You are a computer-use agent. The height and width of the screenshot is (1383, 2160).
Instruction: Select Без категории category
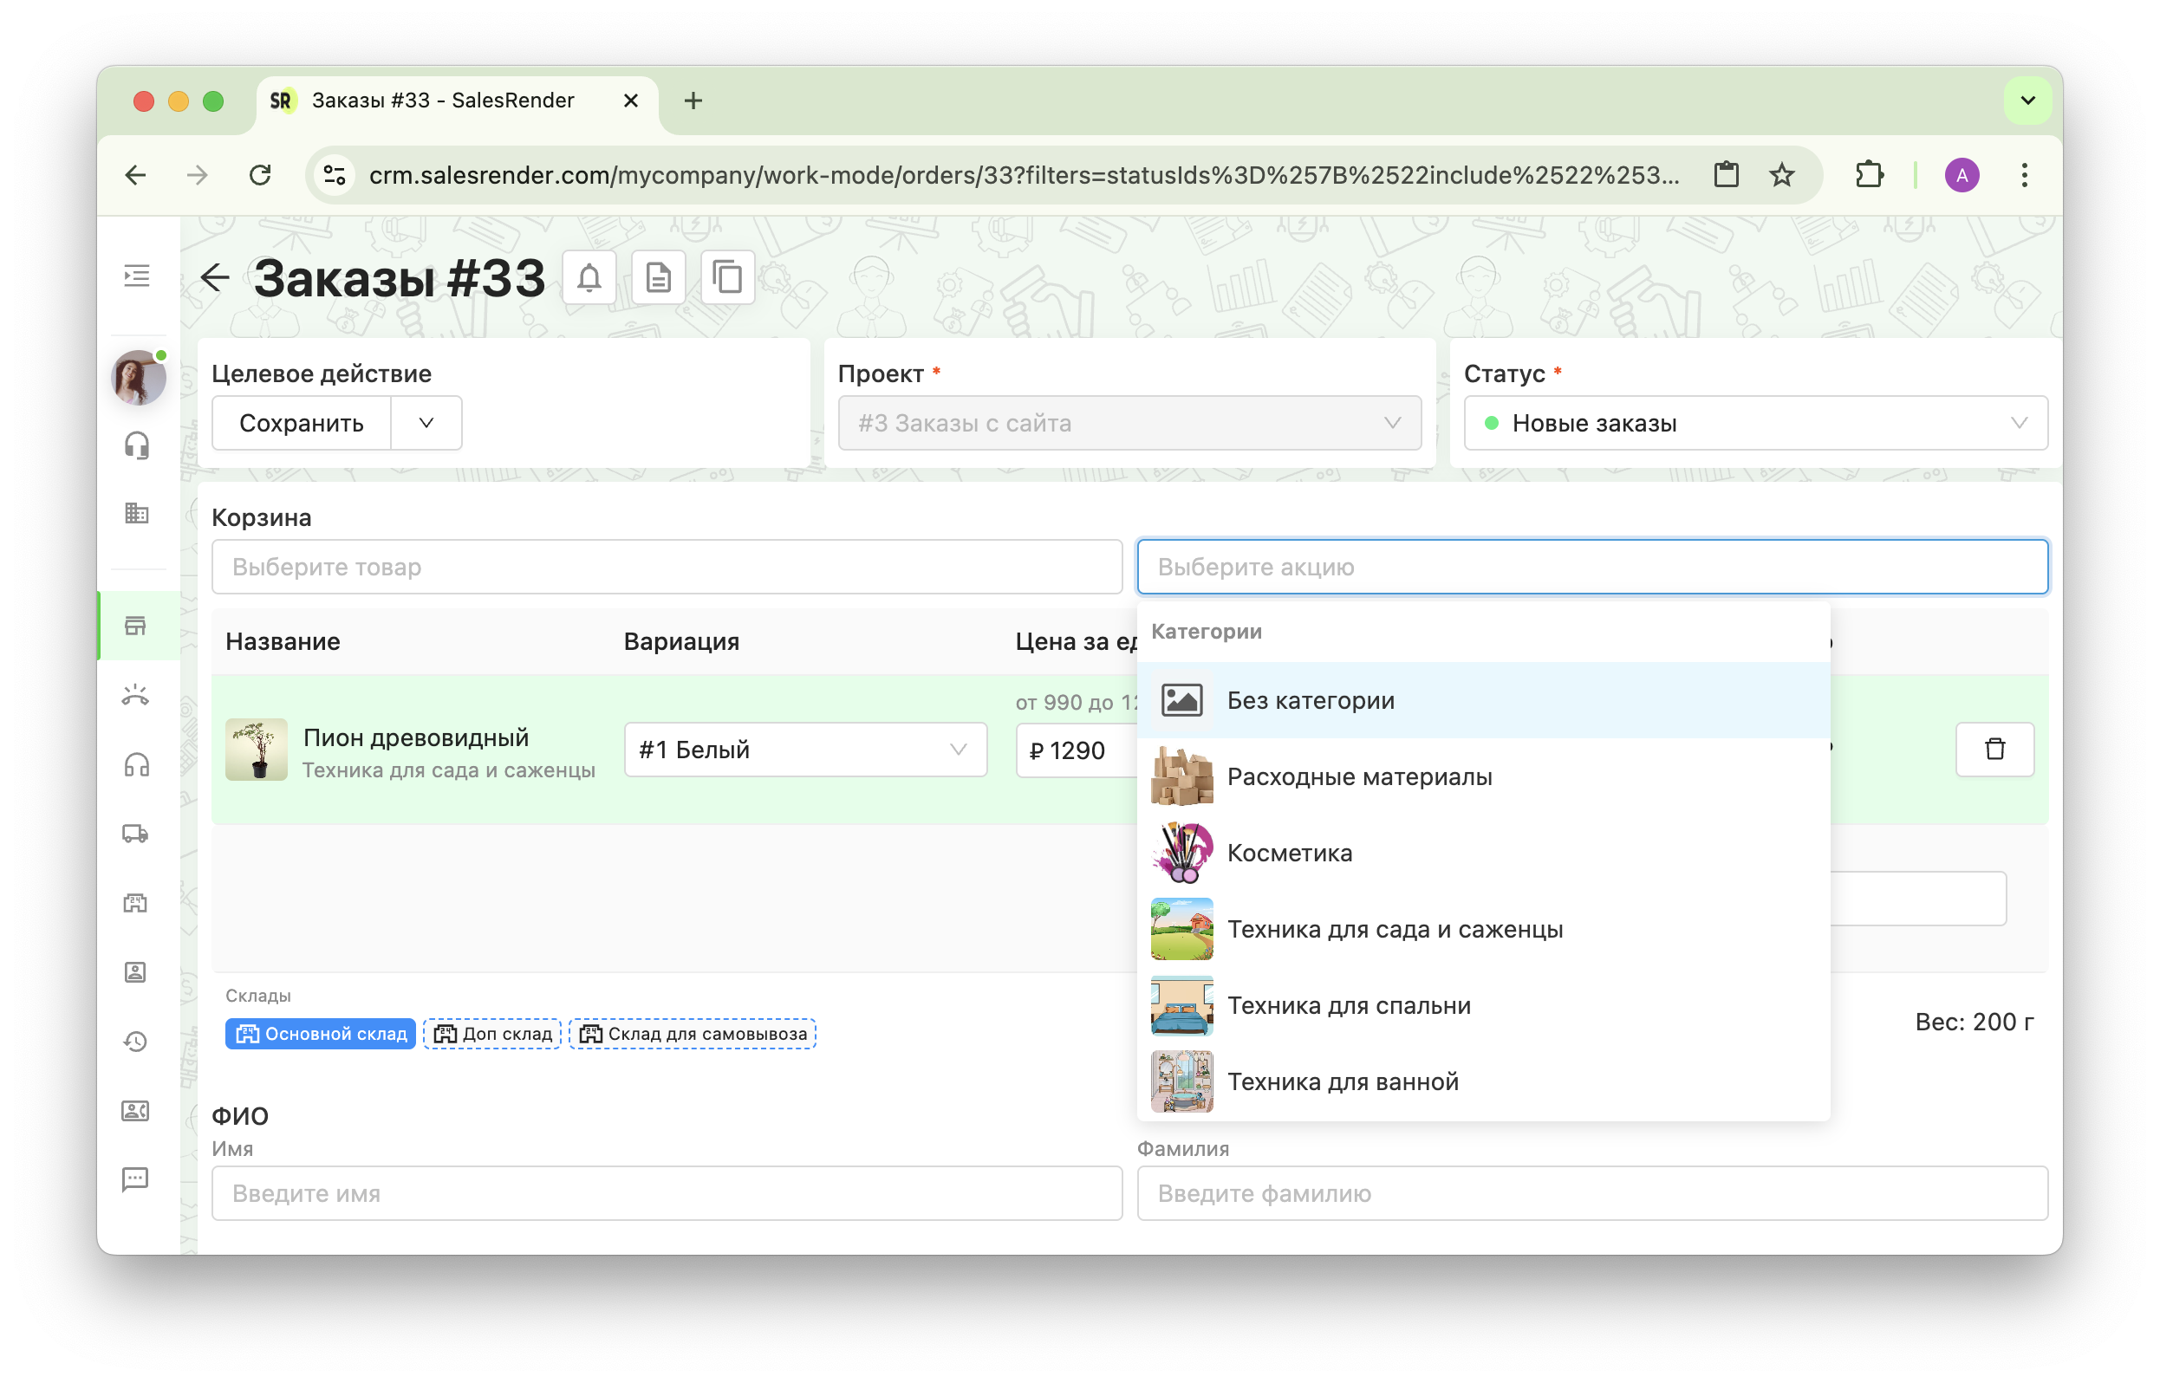(x=1484, y=700)
